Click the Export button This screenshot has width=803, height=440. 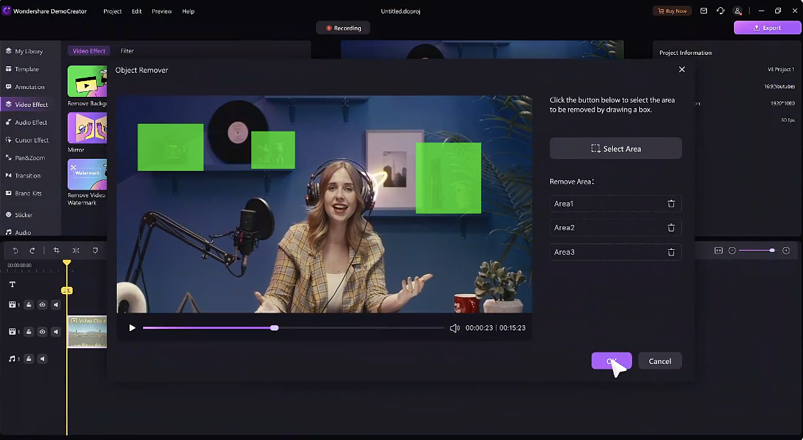click(x=767, y=28)
